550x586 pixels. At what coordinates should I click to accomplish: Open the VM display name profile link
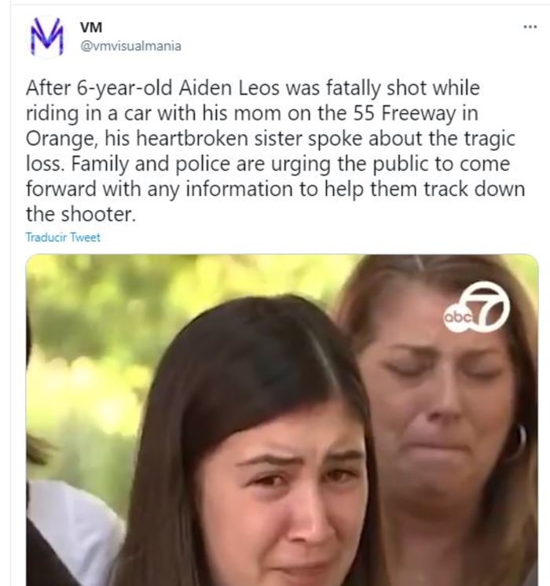[x=91, y=27]
